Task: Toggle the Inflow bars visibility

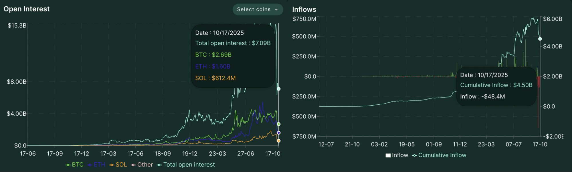Action: click(396, 155)
